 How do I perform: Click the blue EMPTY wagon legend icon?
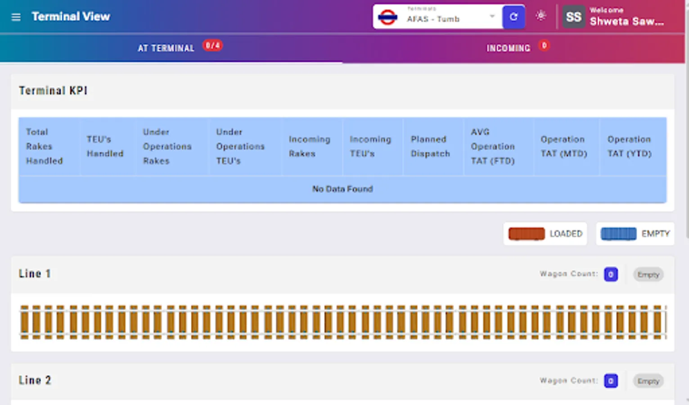tap(619, 234)
